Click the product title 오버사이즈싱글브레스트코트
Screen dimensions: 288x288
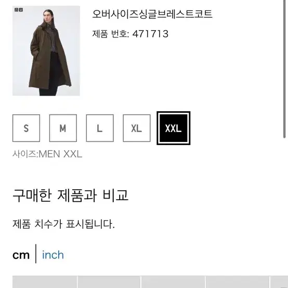click(x=152, y=14)
